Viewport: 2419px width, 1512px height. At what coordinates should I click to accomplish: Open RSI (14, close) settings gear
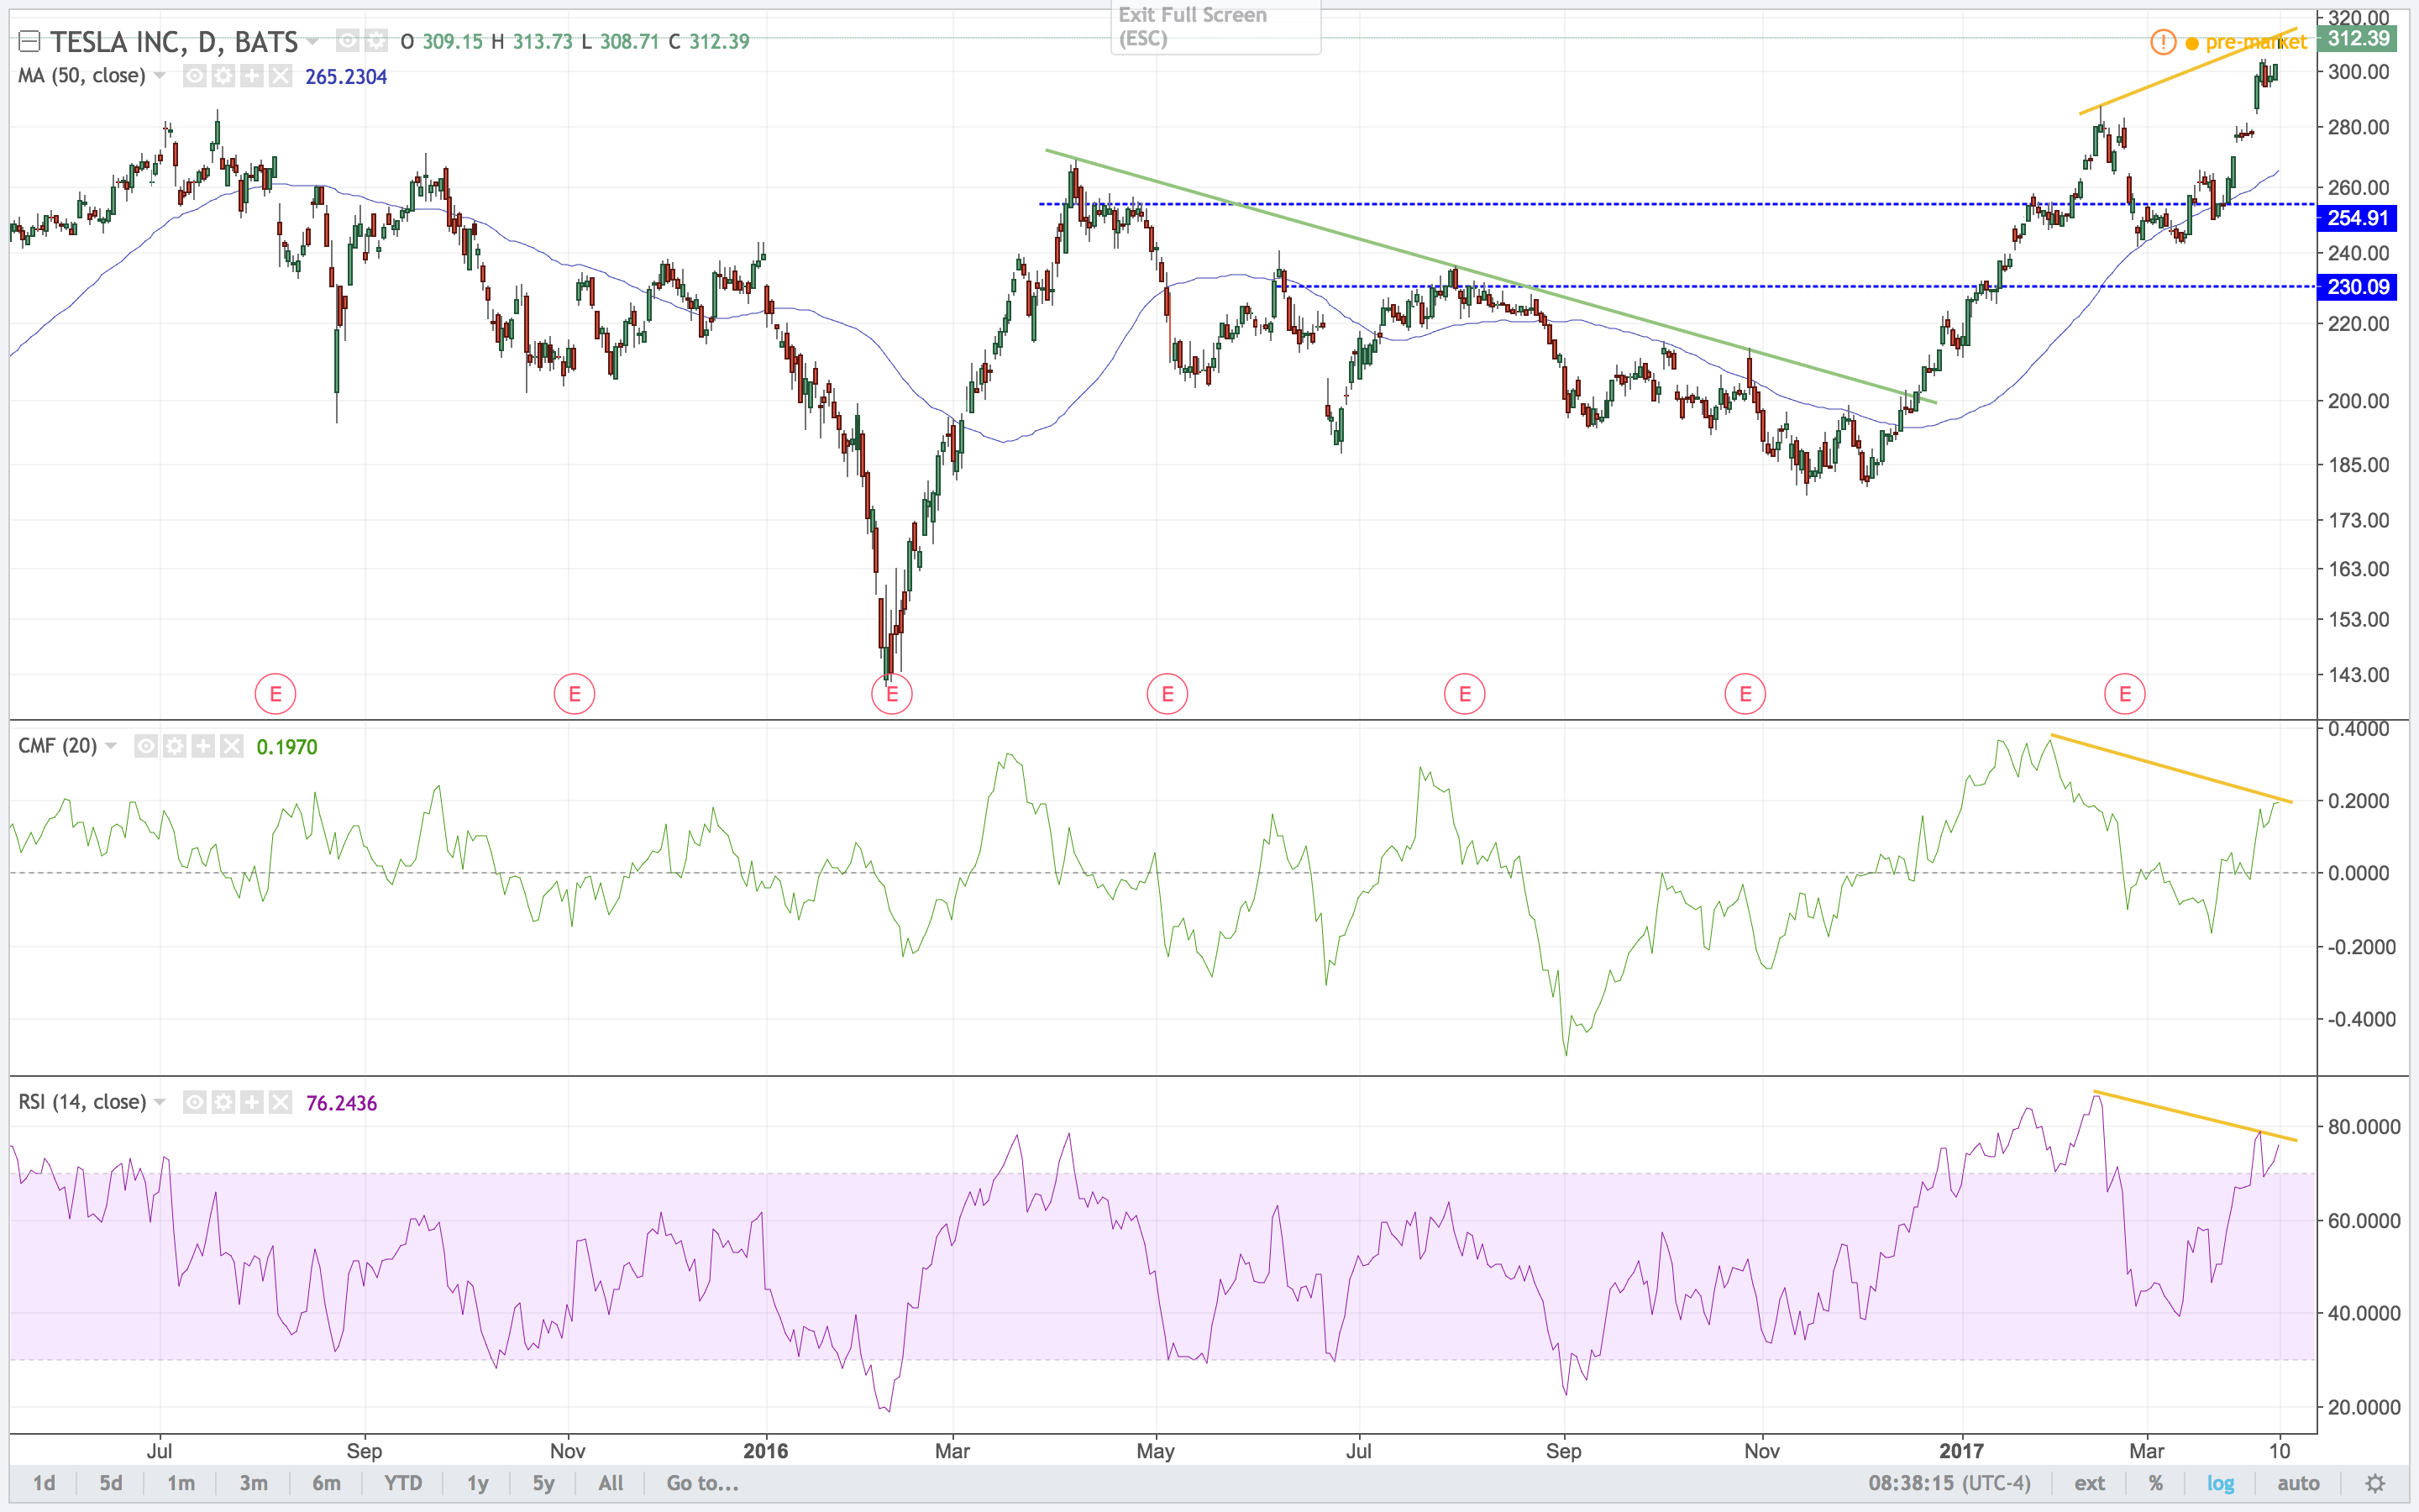[x=224, y=1102]
